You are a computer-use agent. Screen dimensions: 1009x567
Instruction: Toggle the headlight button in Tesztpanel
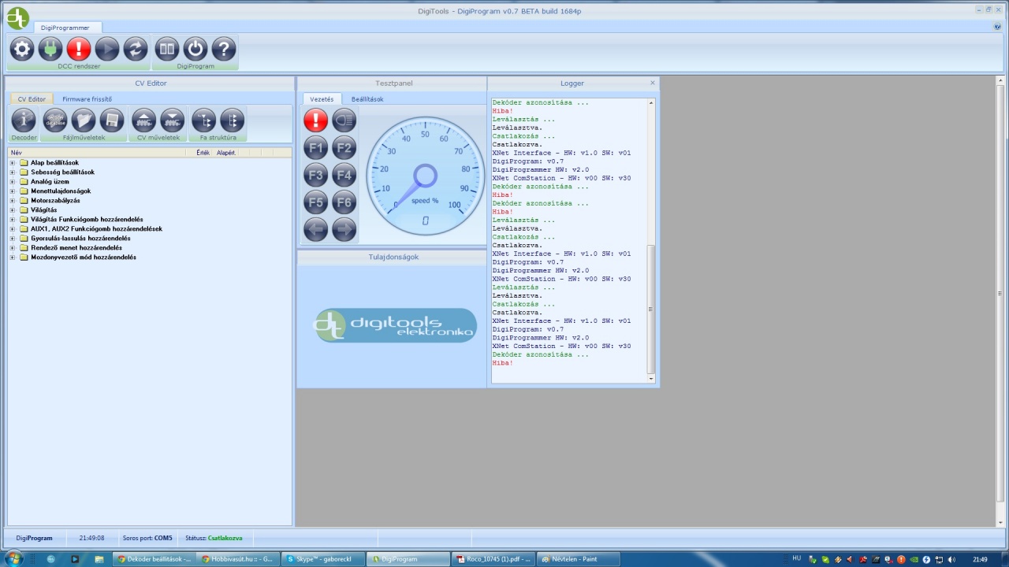(344, 120)
